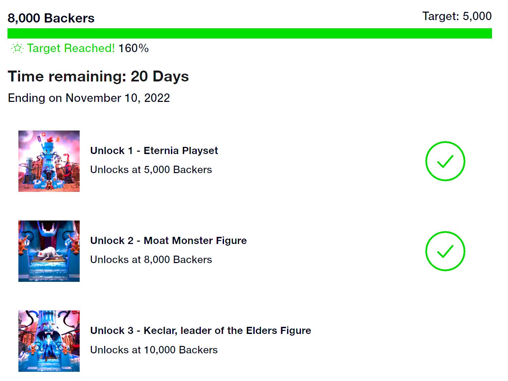Viewport: 508px width, 381px height.
Task: Open the Keclar Elders Figure thumbnail
Action: tap(49, 341)
